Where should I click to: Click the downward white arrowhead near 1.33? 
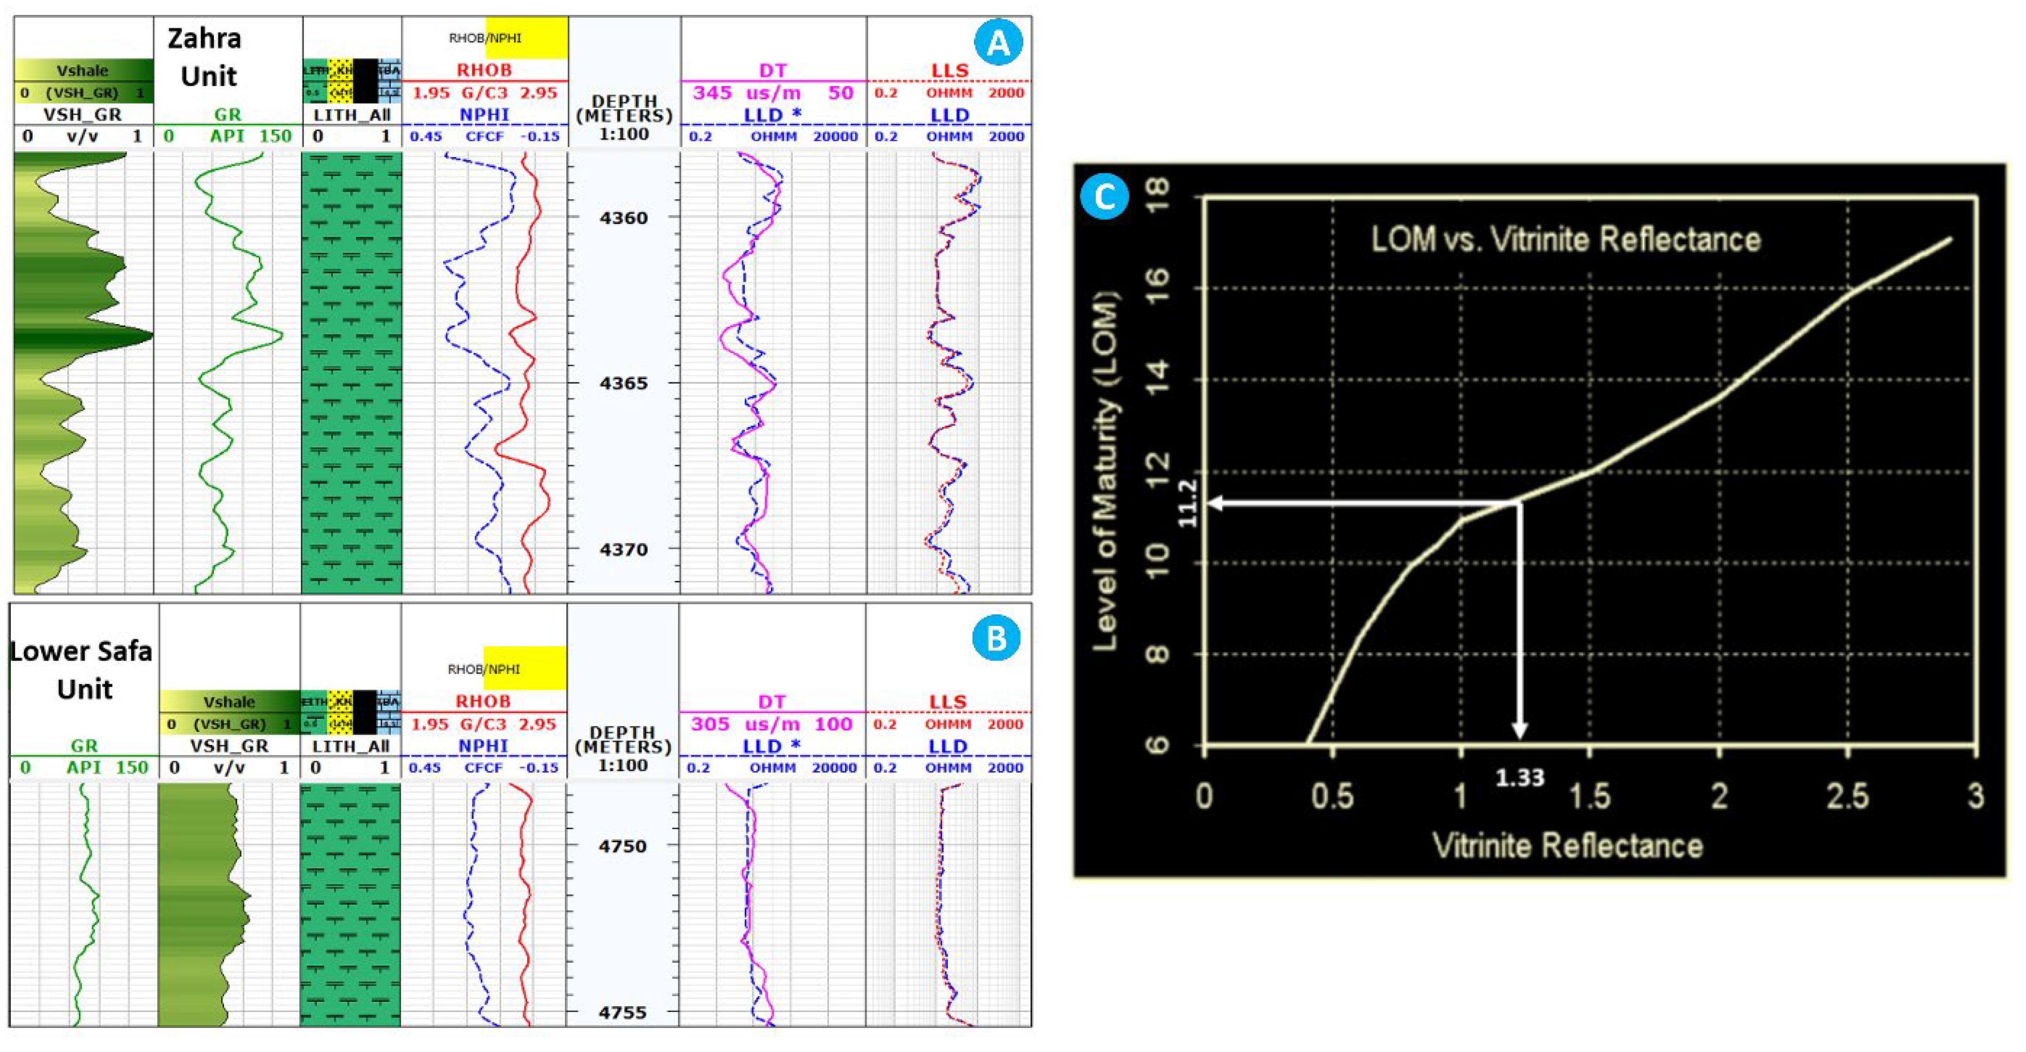[1519, 730]
